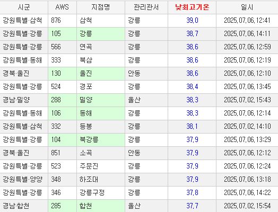Click the 지점명 column header
The image size is (278, 212).
click(x=101, y=7)
